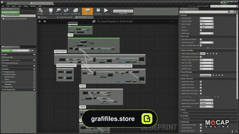239x134 pixels.
Task: Open Chase None dropdown
Action: click(207, 27)
